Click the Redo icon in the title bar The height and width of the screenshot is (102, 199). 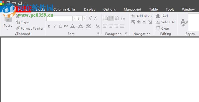tap(20, 3)
